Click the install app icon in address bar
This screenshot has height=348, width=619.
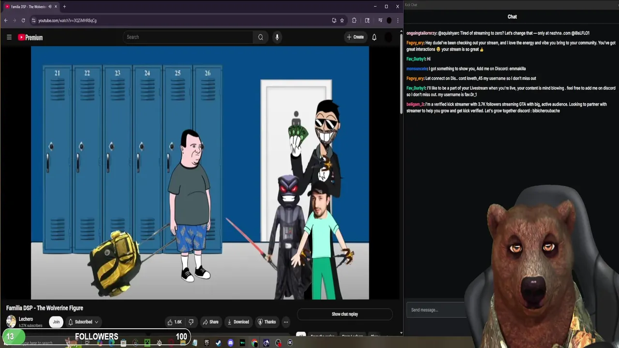[x=334, y=20]
